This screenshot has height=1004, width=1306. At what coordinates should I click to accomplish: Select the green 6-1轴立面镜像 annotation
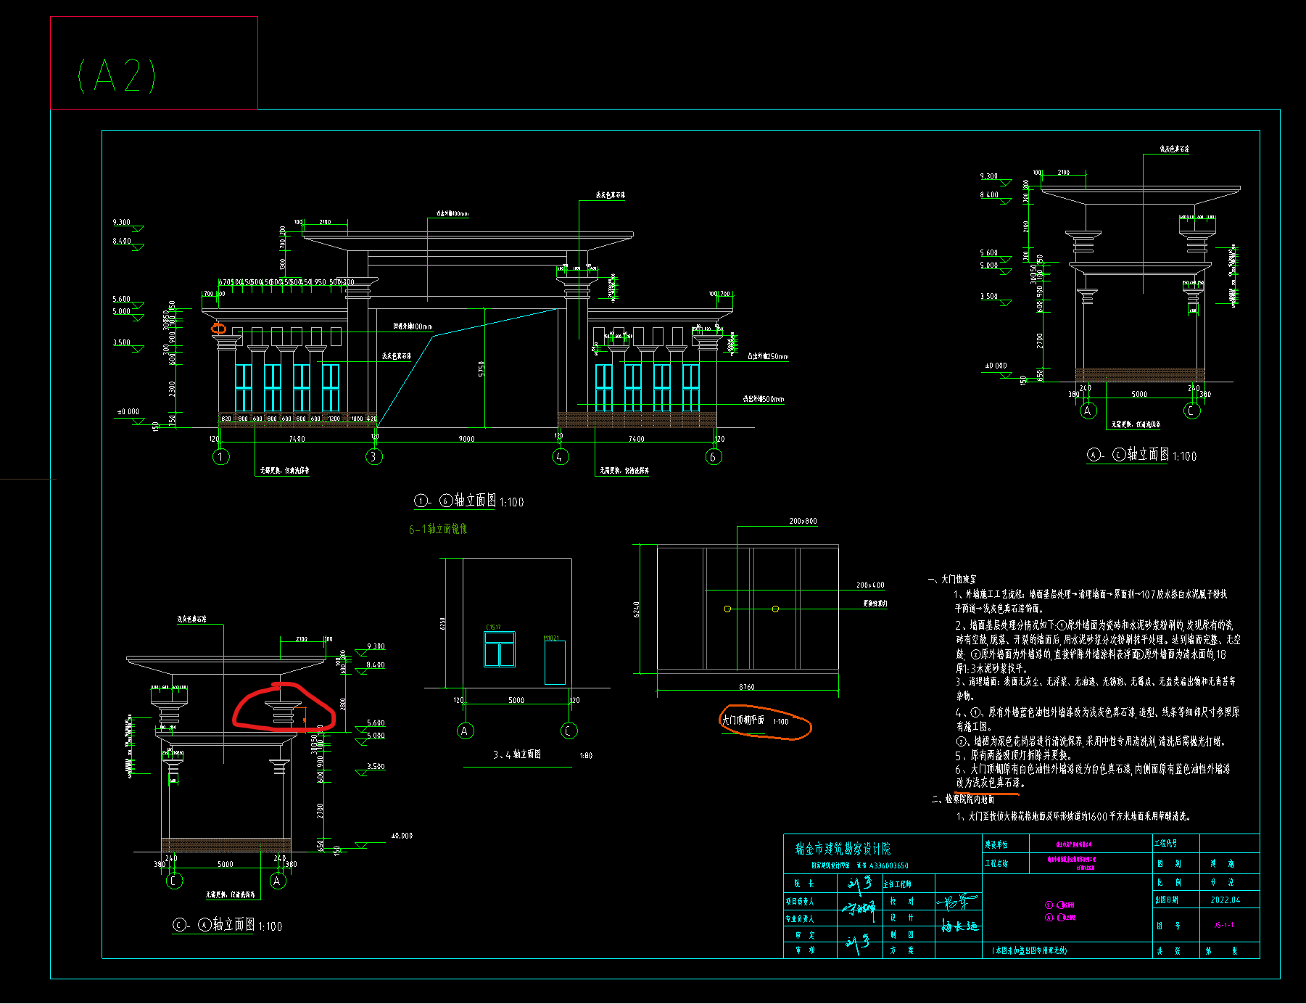438,529
